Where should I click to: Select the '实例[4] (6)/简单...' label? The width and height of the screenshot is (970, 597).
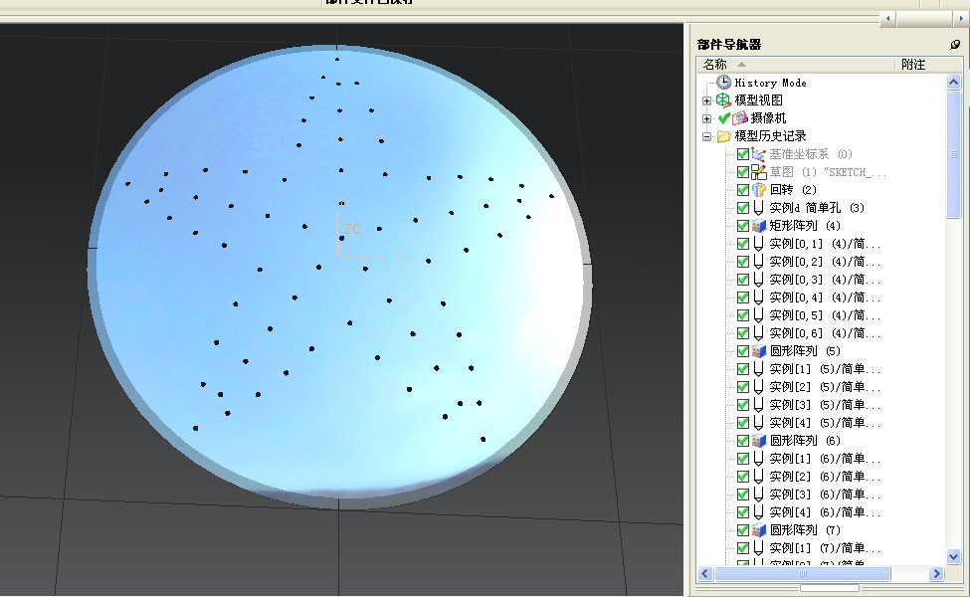click(x=825, y=512)
